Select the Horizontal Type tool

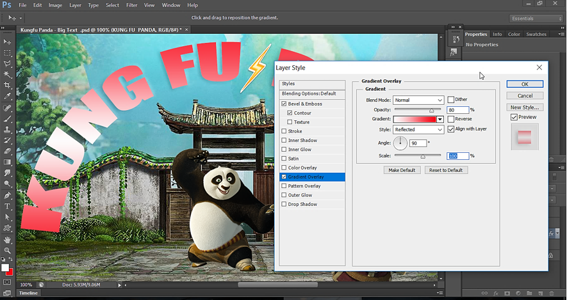(7, 207)
